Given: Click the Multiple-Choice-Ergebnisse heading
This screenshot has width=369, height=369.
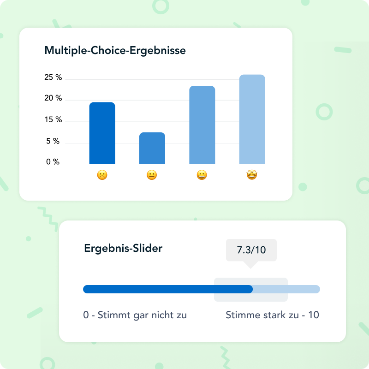Looking at the screenshot, I should [115, 50].
